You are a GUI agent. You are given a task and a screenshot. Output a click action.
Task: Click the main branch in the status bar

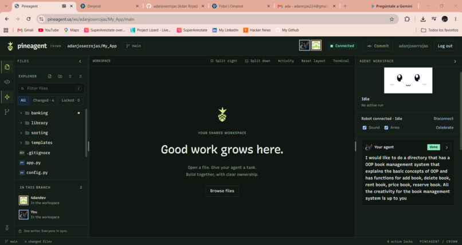tap(11, 242)
